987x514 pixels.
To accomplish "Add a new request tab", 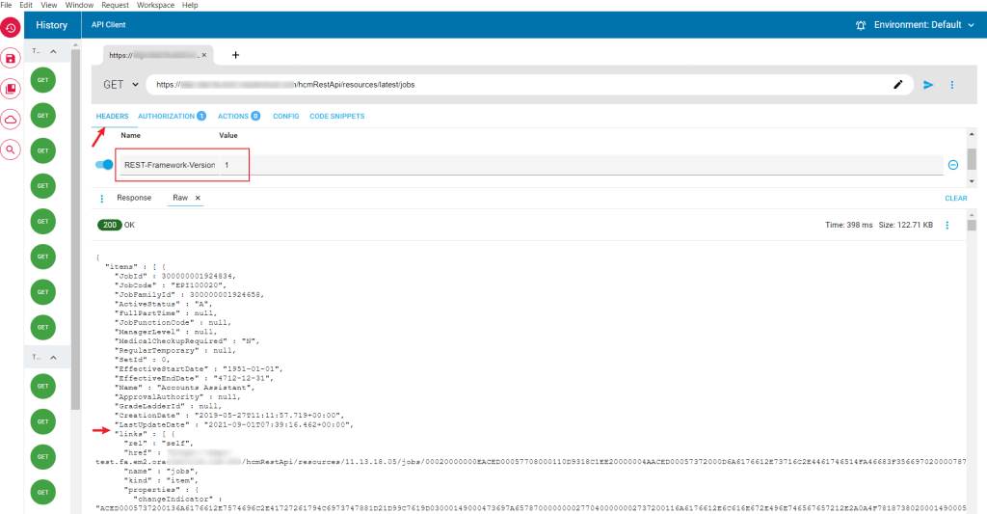I will (235, 55).
